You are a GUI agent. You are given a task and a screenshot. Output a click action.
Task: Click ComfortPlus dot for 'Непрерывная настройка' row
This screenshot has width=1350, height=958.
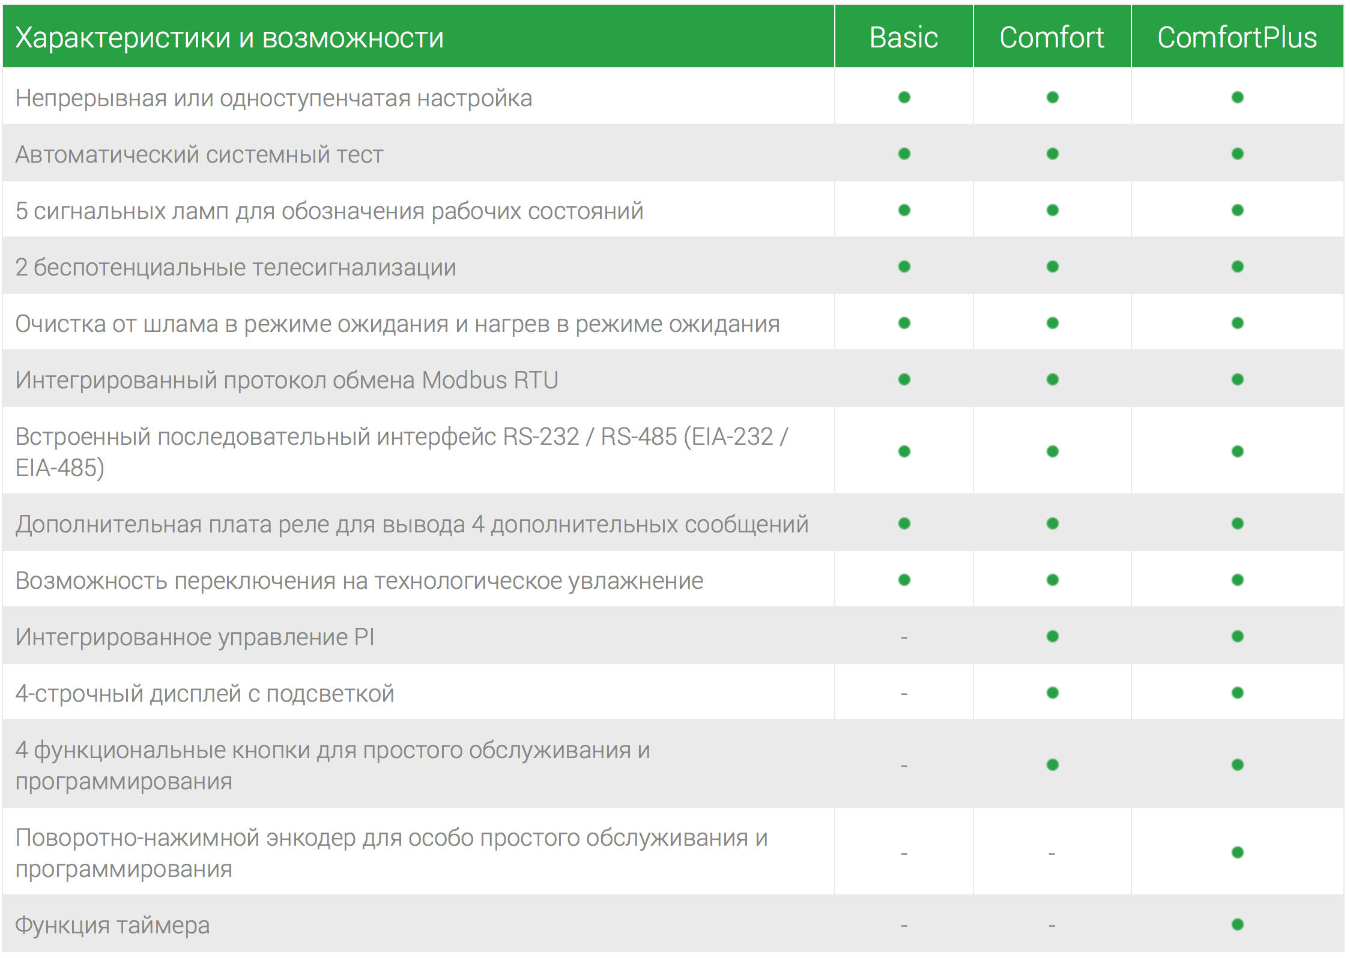pyautogui.click(x=1238, y=97)
